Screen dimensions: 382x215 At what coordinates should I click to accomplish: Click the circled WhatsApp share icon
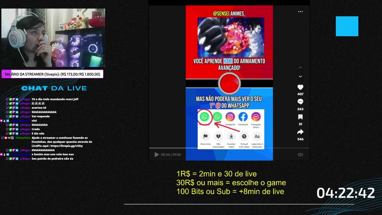pyautogui.click(x=204, y=117)
